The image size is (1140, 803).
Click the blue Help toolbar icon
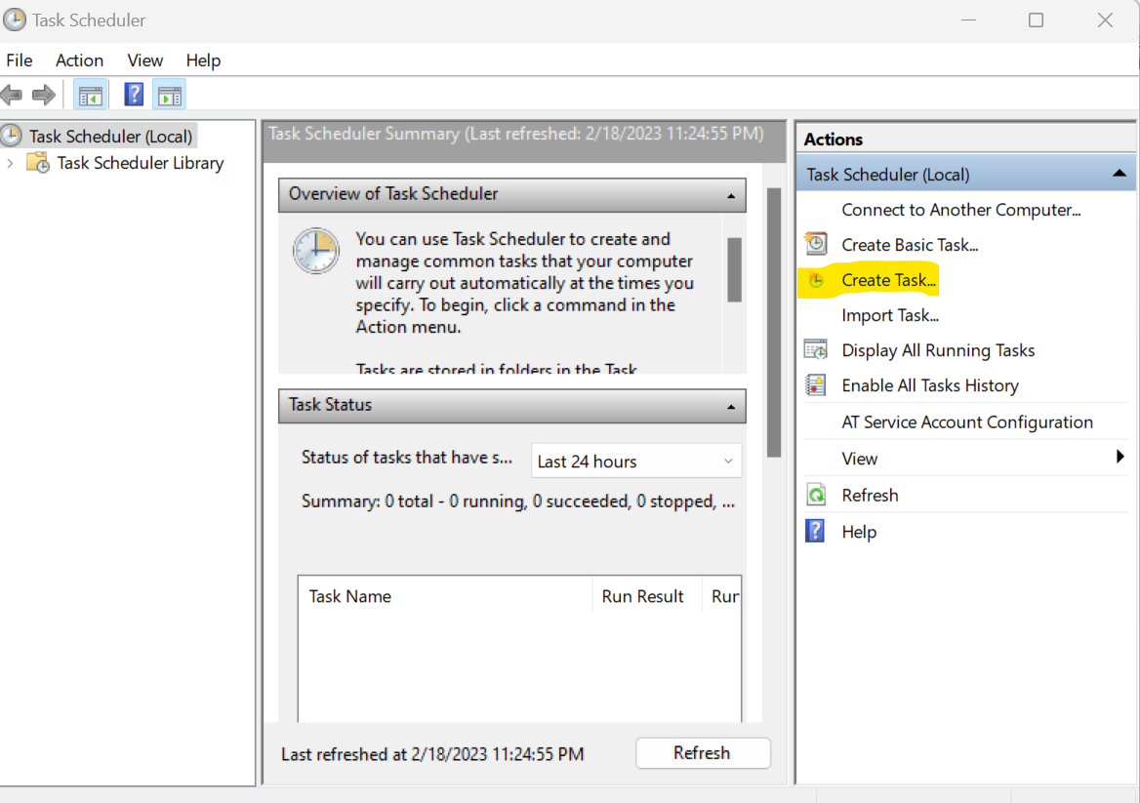pos(134,95)
